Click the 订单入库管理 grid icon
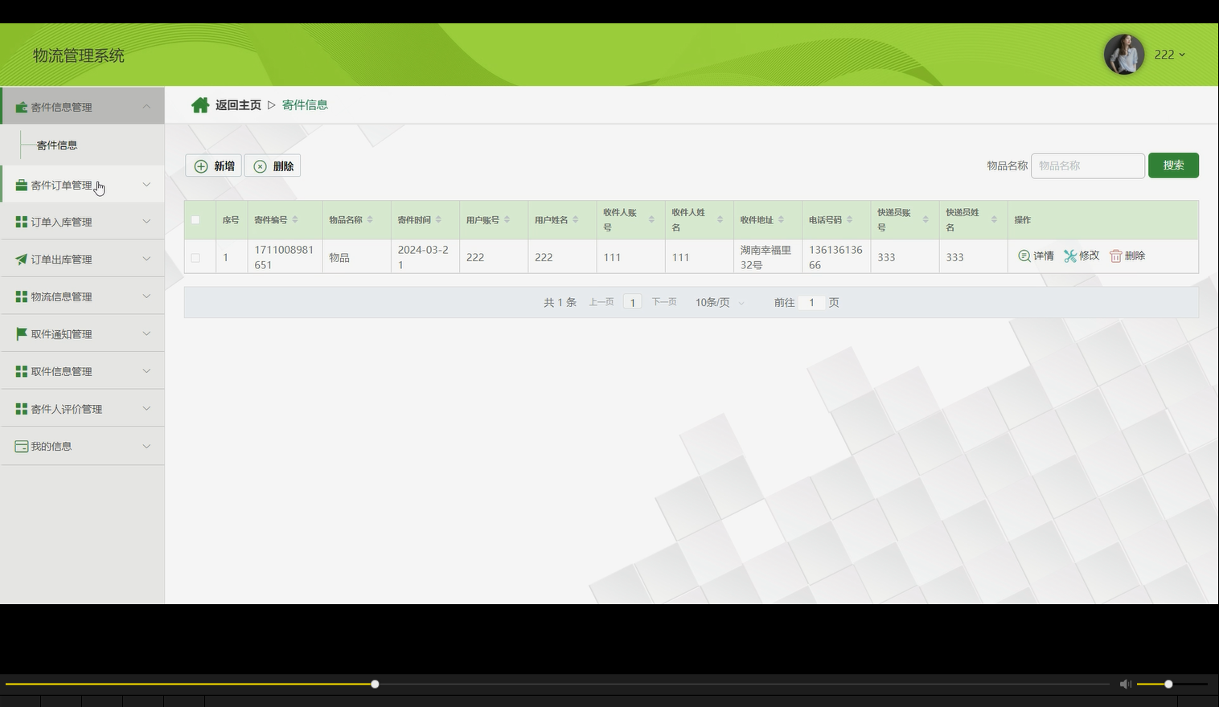Viewport: 1219px width, 707px height. (22, 222)
